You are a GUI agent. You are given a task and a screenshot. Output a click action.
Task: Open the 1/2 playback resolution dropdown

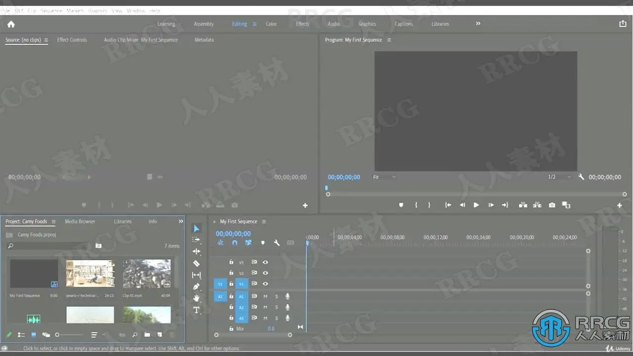point(559,177)
